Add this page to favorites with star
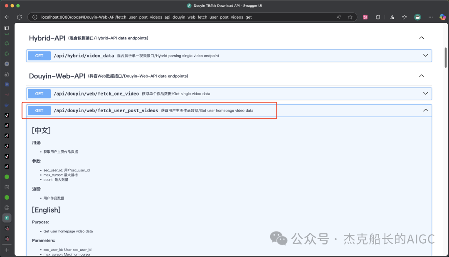Screen dimensions: 449x257 [x=350, y=17]
